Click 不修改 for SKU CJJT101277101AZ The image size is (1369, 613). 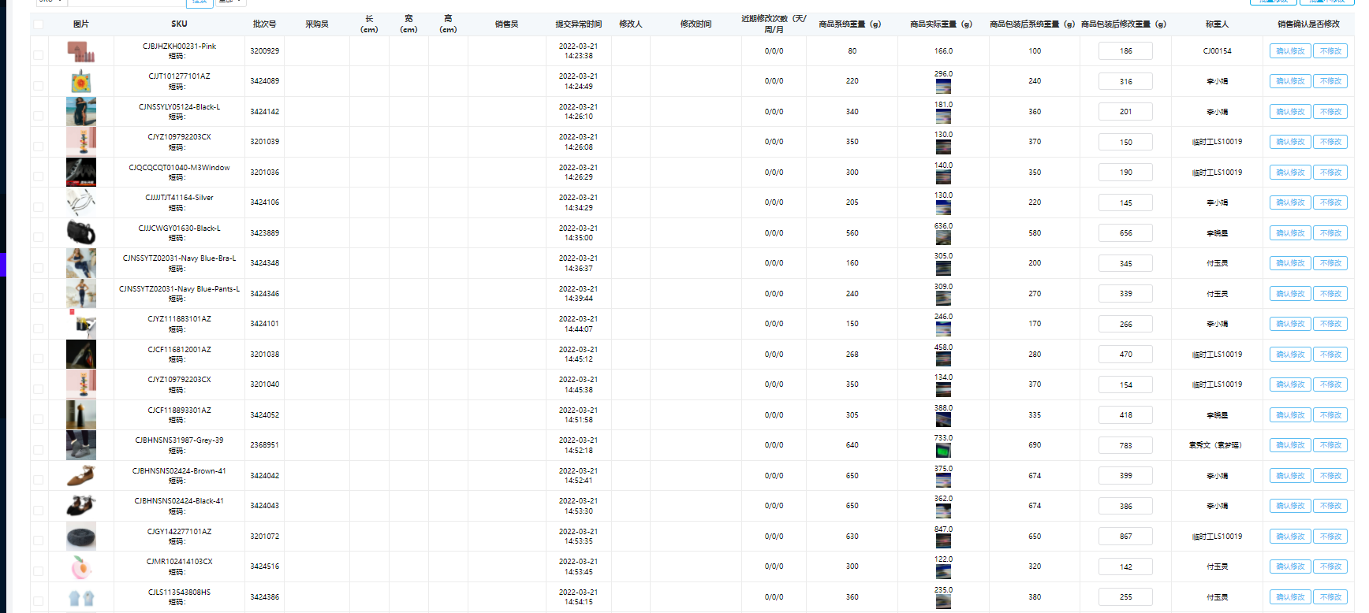tap(1330, 81)
